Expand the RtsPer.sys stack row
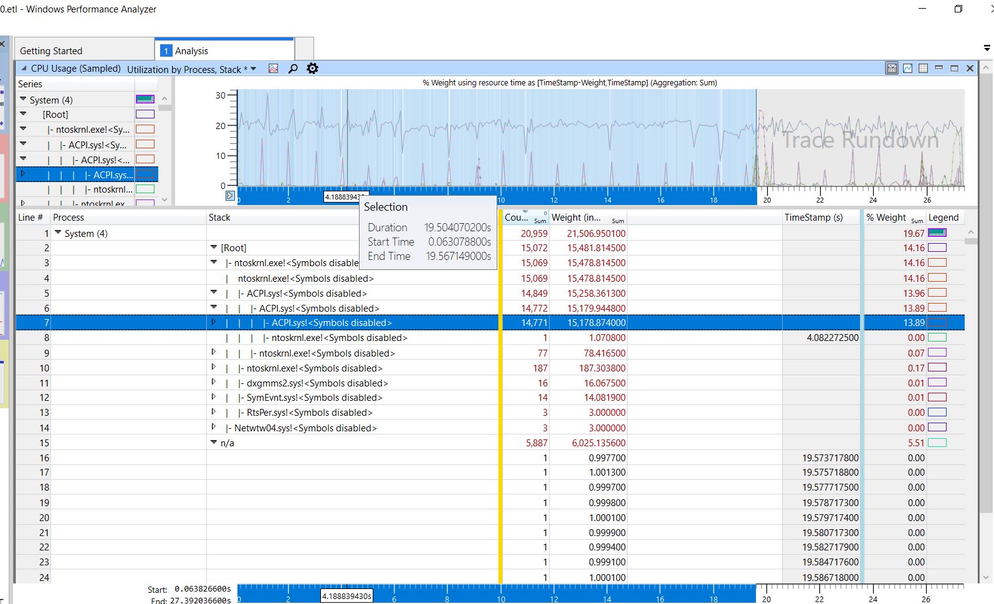 [214, 412]
